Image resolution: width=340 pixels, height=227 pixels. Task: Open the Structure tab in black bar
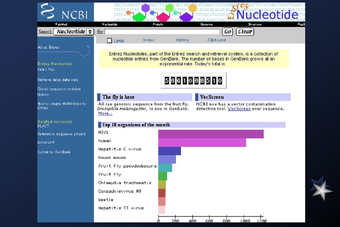pos(254,24)
